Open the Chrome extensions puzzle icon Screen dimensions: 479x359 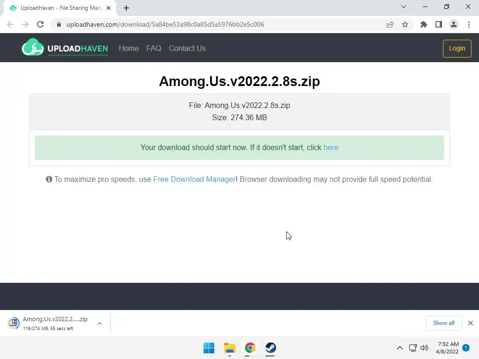424,24
